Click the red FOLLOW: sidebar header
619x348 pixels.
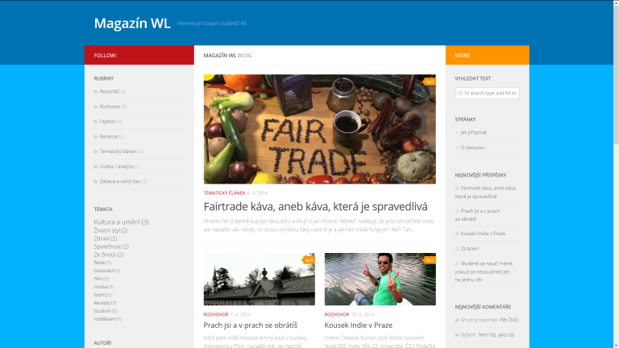coord(139,56)
